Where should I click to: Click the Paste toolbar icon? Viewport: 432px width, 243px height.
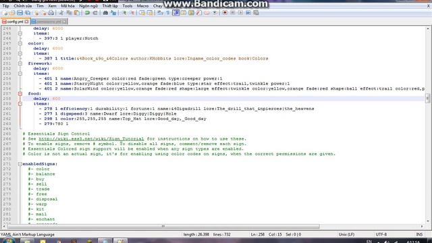77,13
